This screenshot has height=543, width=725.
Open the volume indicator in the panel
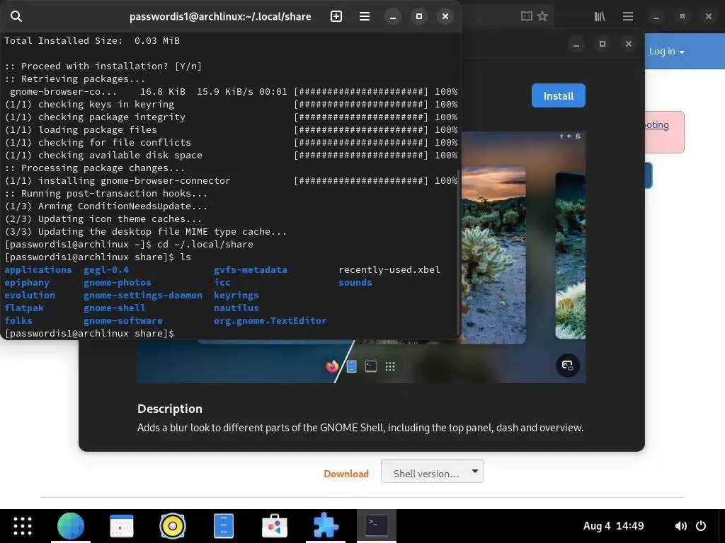coord(680,525)
